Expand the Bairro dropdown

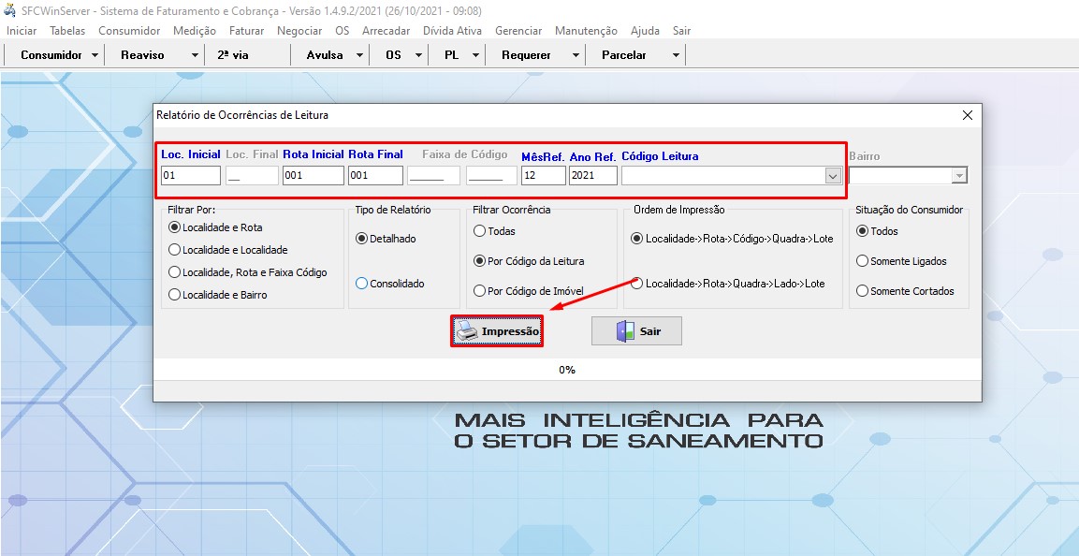point(960,175)
